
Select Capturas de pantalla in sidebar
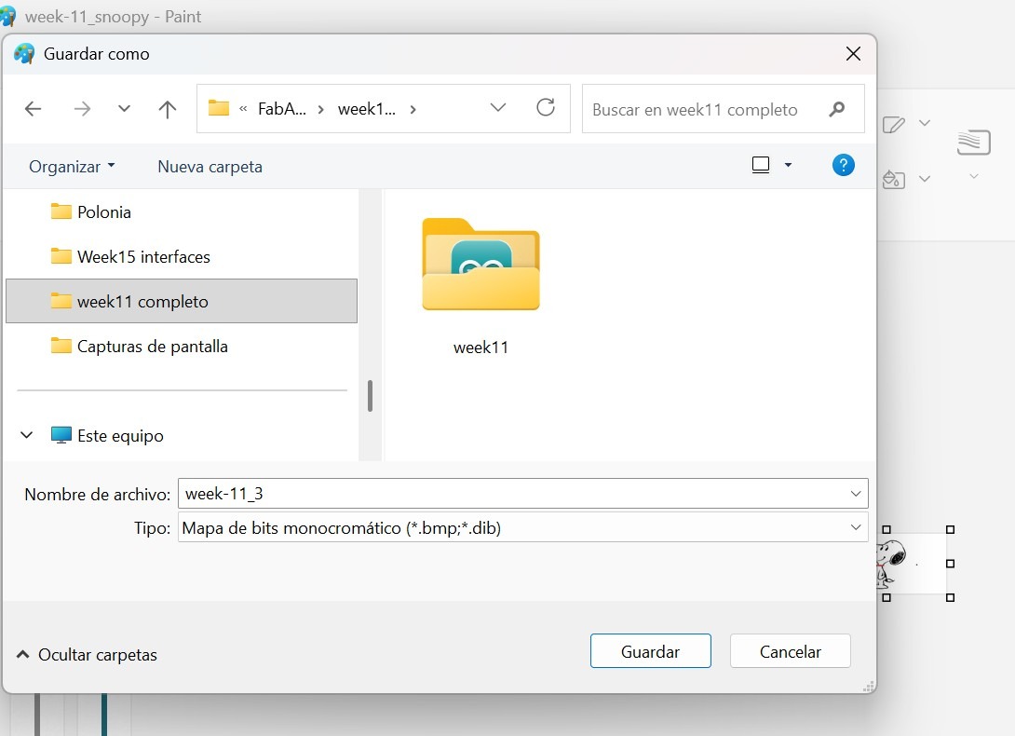point(182,346)
